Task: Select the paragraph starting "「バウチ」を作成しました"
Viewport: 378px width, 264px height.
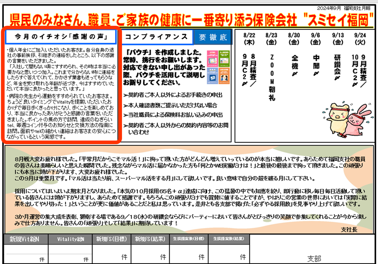Action: (164, 67)
